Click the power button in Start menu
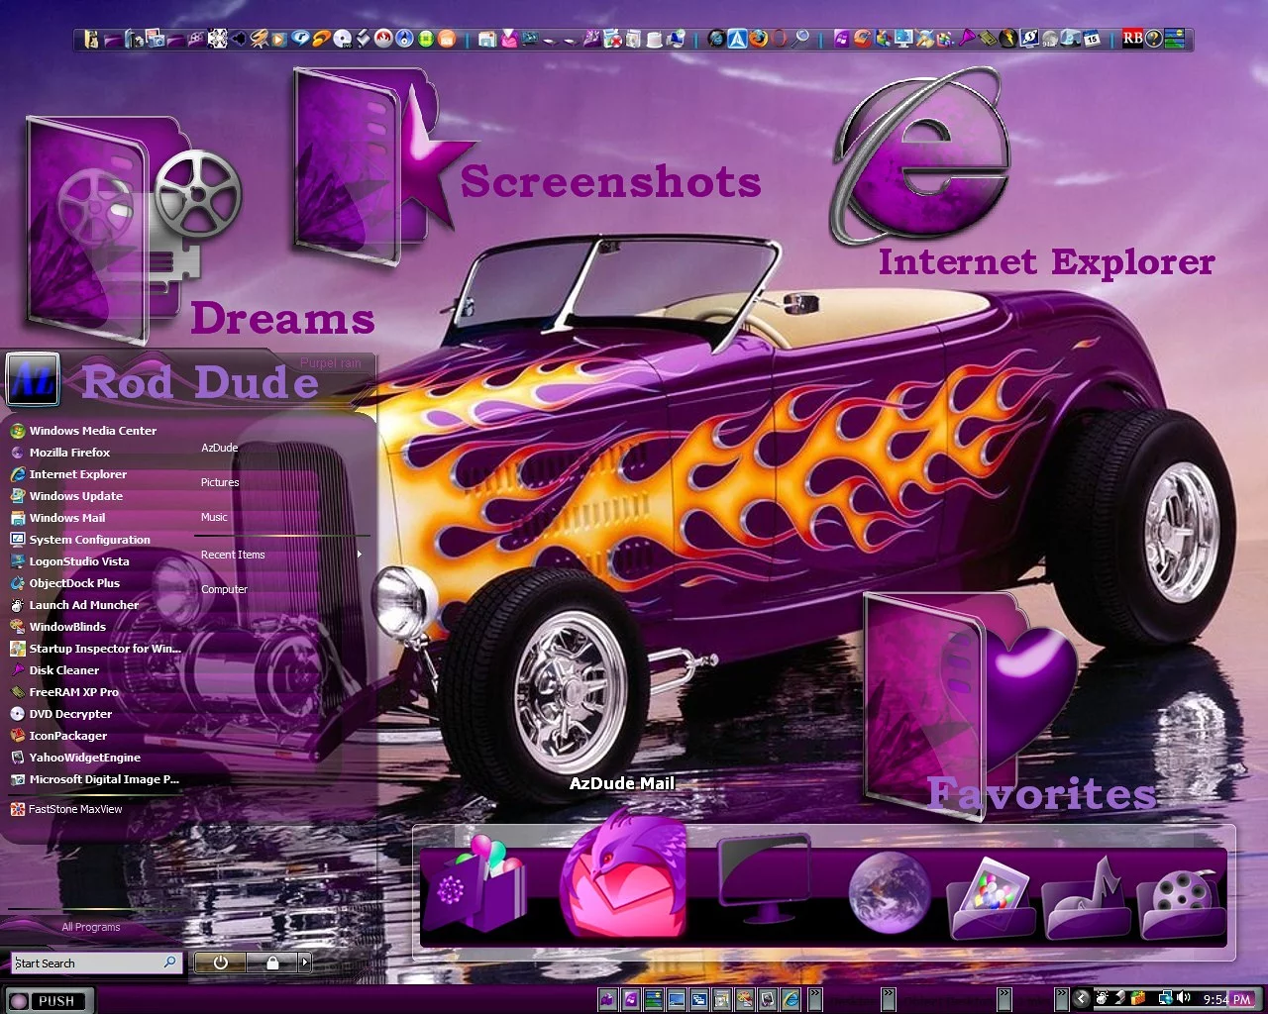Image resolution: width=1268 pixels, height=1014 pixels. (x=220, y=962)
